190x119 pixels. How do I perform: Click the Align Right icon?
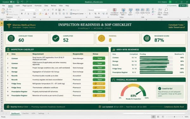(60, 14)
